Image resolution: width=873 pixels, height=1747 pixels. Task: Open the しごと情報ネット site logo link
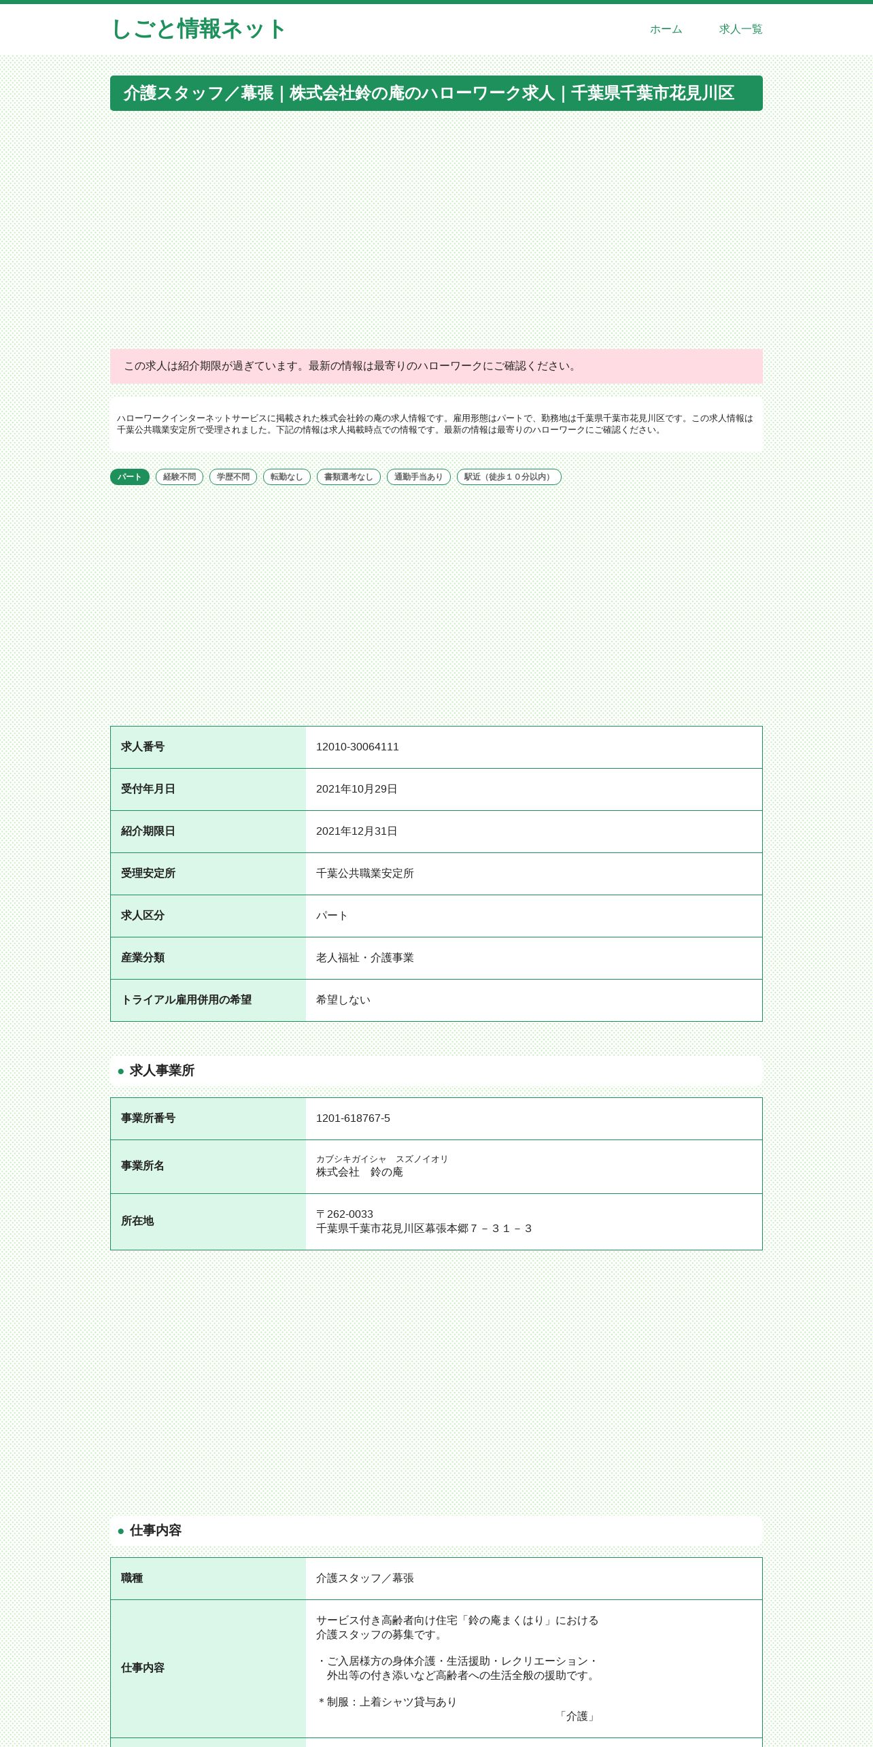pyautogui.click(x=198, y=29)
